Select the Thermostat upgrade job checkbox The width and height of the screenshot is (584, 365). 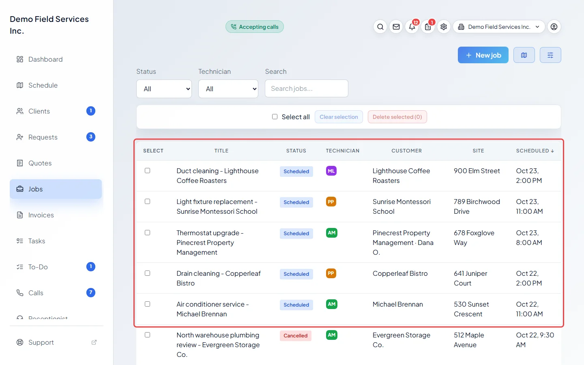pos(148,233)
